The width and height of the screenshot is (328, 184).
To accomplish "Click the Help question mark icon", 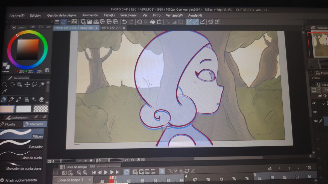I will tap(217, 22).
